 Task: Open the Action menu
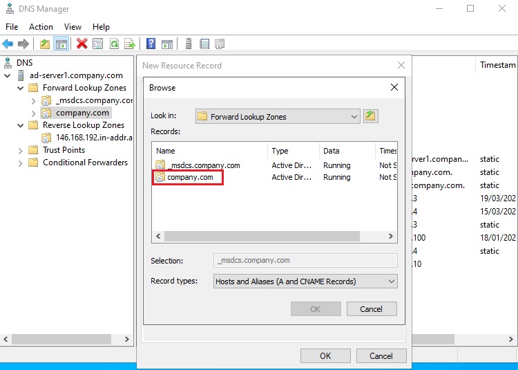pyautogui.click(x=41, y=26)
